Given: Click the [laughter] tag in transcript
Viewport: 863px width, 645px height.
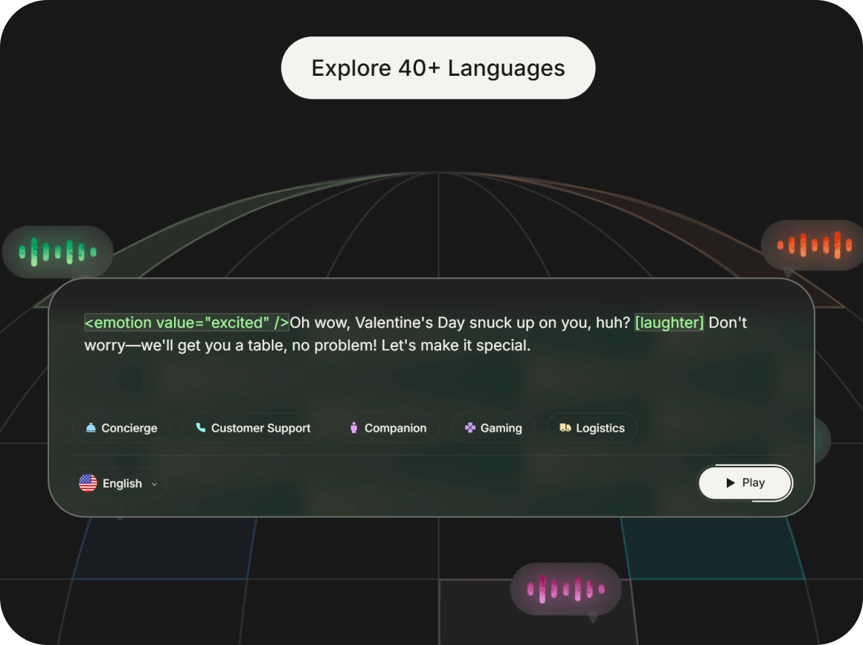Looking at the screenshot, I should [x=669, y=322].
